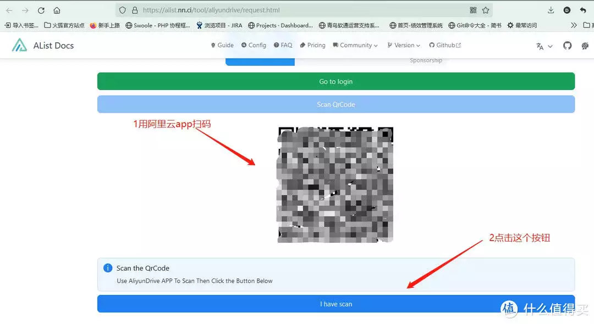The image size is (594, 324).
Task: Open the 浏览项目 - JIRA bookmark
Action: coord(219,25)
